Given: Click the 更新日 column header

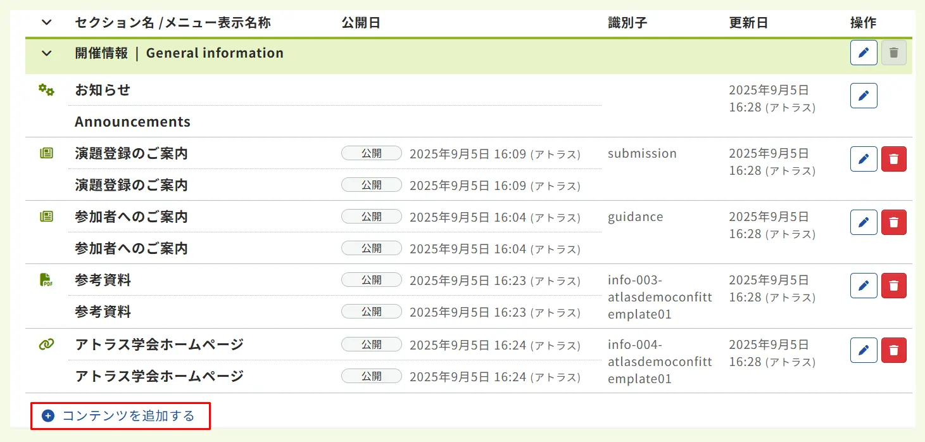Looking at the screenshot, I should pyautogui.click(x=748, y=22).
